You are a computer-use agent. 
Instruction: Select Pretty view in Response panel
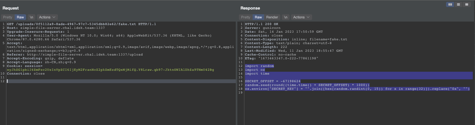coord(246,17)
